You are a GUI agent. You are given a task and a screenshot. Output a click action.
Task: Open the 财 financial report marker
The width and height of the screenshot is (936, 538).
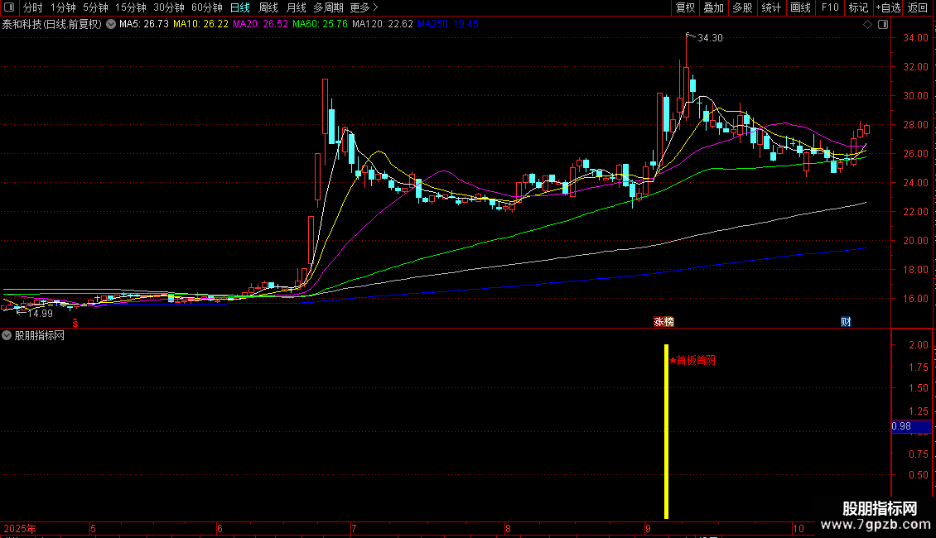point(846,322)
